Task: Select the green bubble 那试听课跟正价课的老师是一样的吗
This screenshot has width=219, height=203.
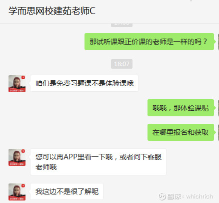Action: pos(149,42)
